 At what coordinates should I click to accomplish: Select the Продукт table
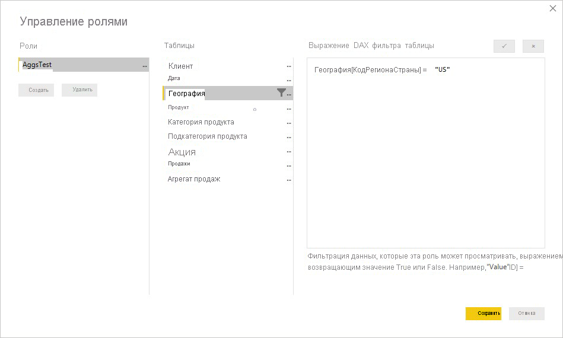[x=228, y=107]
